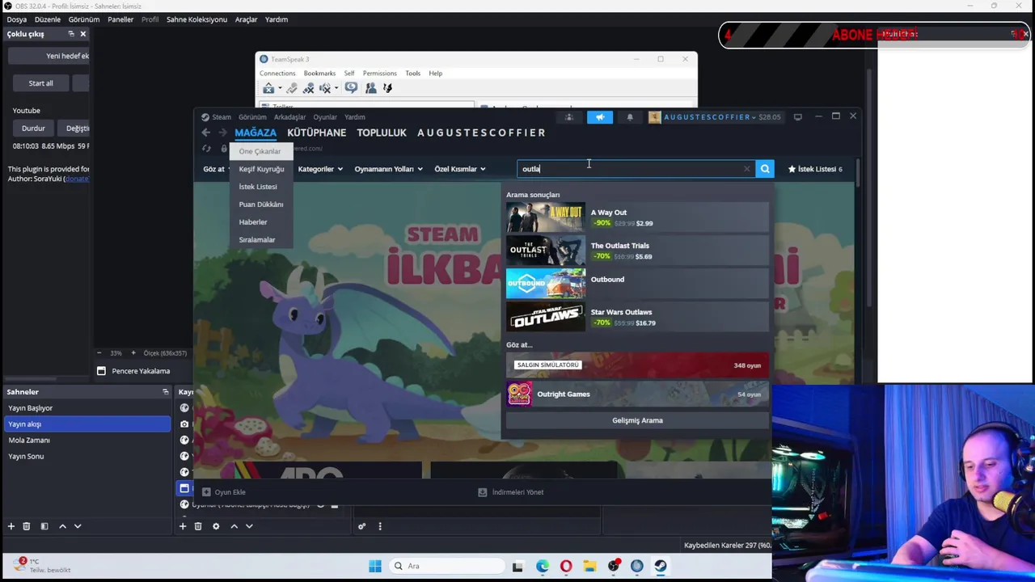1035x582 pixels.
Task: Click Gelişmiş Arama button
Action: point(637,420)
